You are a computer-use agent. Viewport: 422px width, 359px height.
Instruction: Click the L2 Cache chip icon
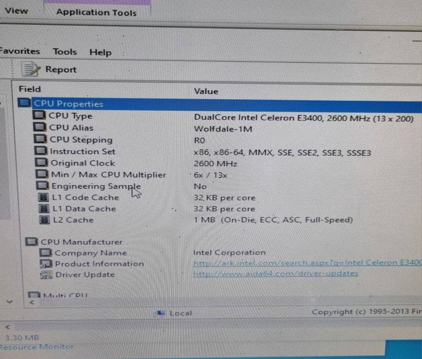click(44, 220)
